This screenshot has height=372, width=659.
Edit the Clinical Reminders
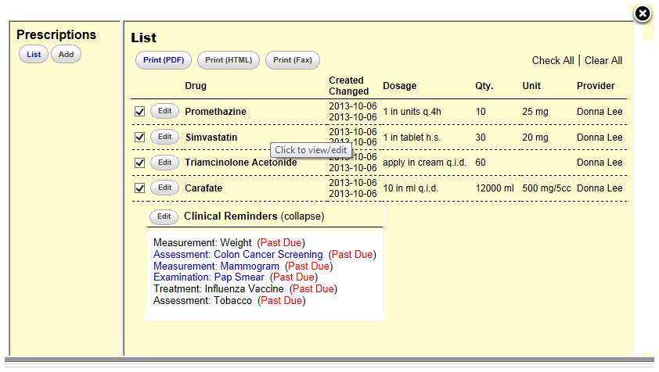164,216
